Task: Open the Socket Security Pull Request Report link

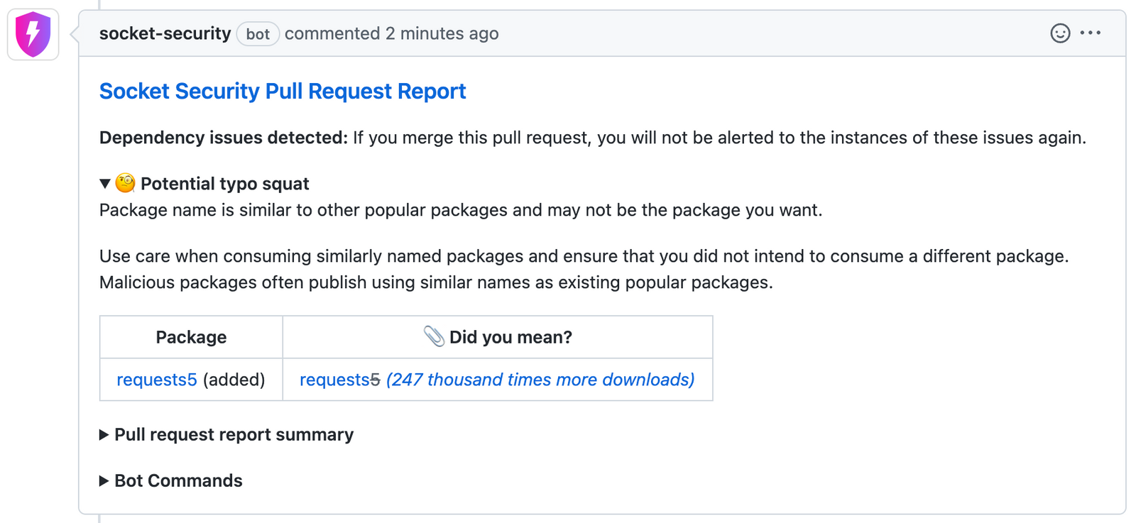Action: point(283,92)
